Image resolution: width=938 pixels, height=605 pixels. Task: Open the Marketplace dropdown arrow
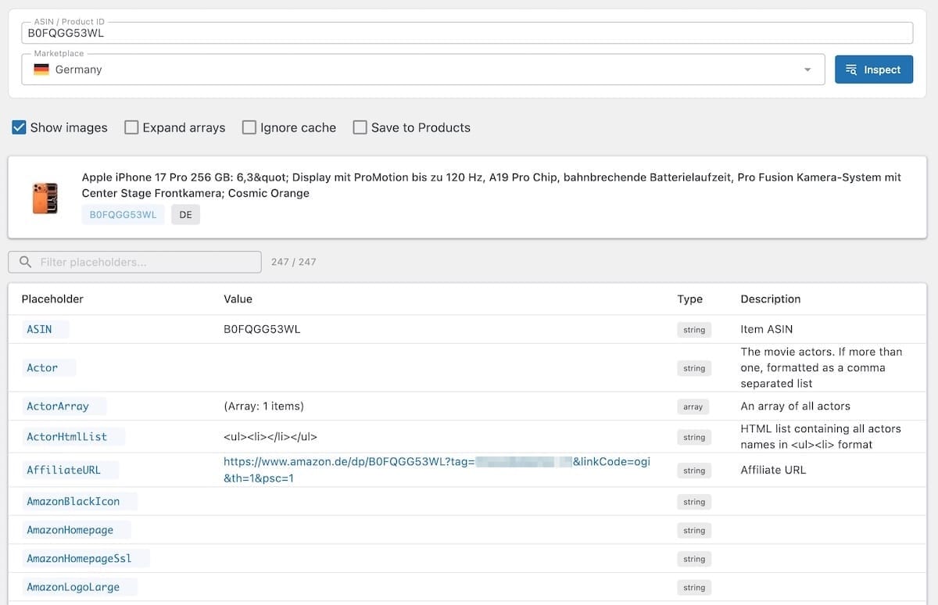click(807, 70)
